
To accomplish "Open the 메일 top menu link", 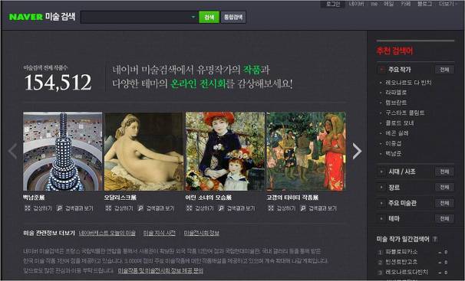I will point(388,4).
